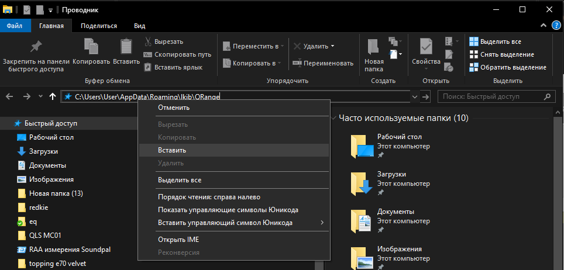Click Properties icon in title bar toolbar
This screenshot has height=270, width=564.
pyautogui.click(x=27, y=10)
